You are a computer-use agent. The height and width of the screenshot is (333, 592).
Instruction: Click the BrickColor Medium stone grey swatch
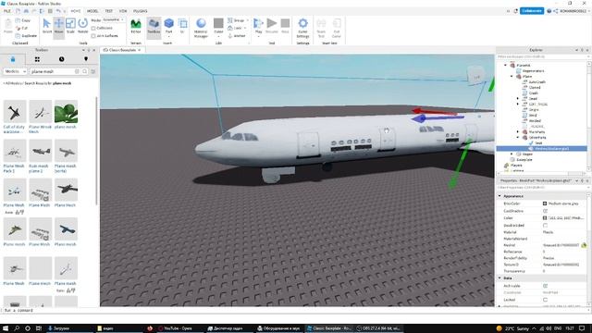pyautogui.click(x=545, y=203)
